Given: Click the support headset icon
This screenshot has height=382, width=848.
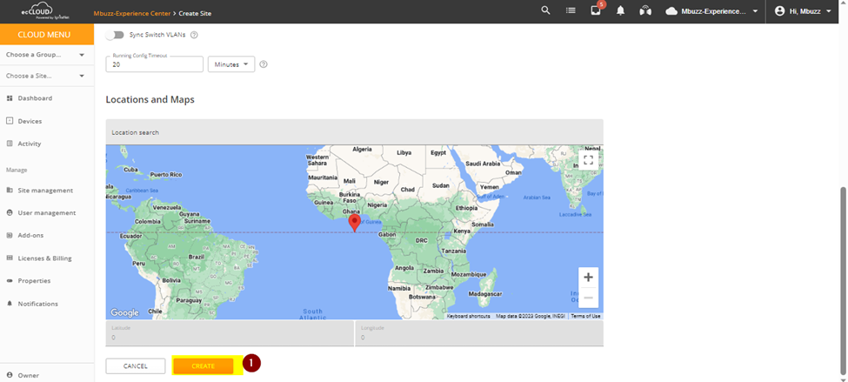Looking at the screenshot, I should coord(645,10).
